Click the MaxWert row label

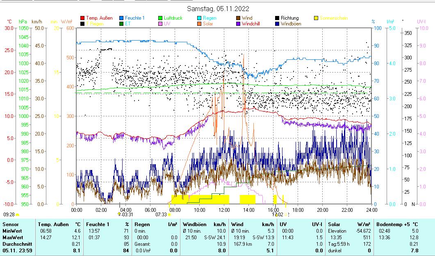[x=13, y=238]
